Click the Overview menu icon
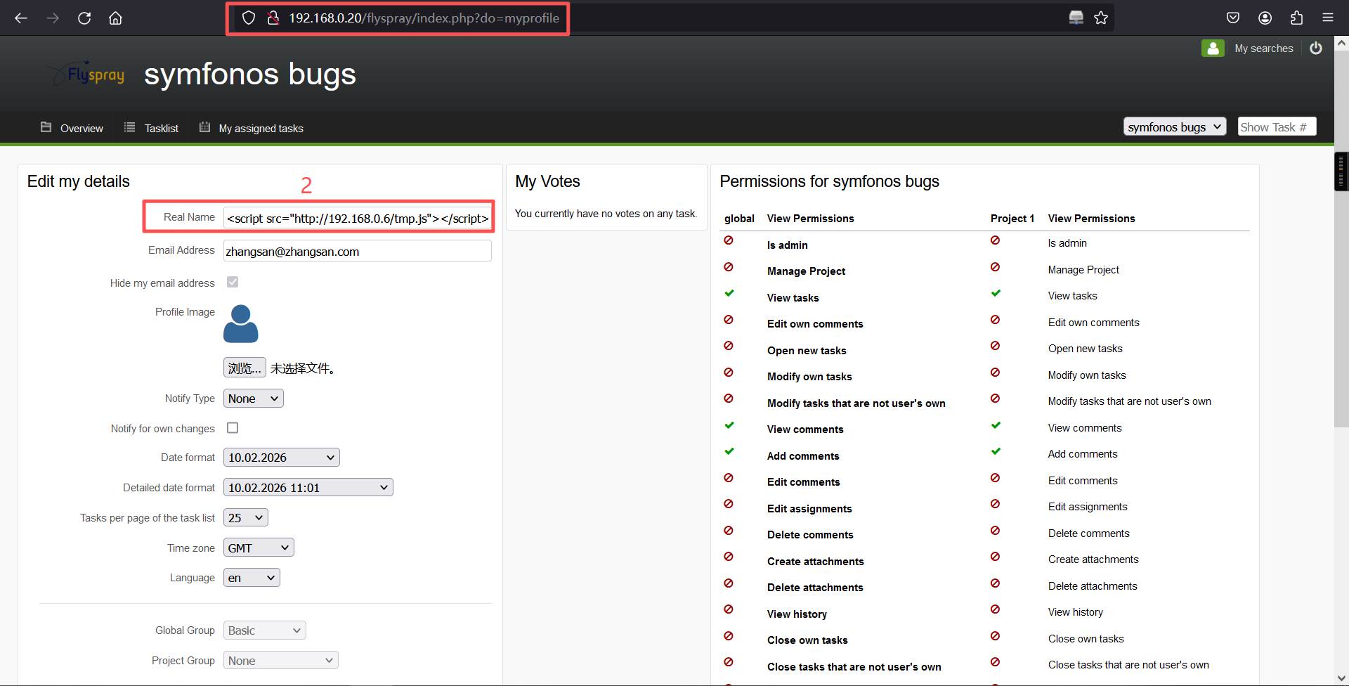Image resolution: width=1349 pixels, height=686 pixels. 46,127
